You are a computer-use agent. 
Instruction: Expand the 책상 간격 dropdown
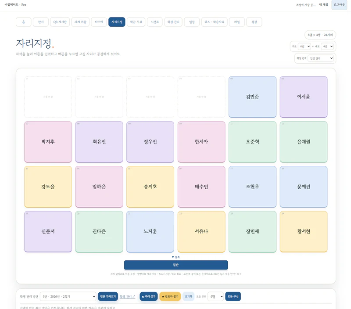[321, 58]
